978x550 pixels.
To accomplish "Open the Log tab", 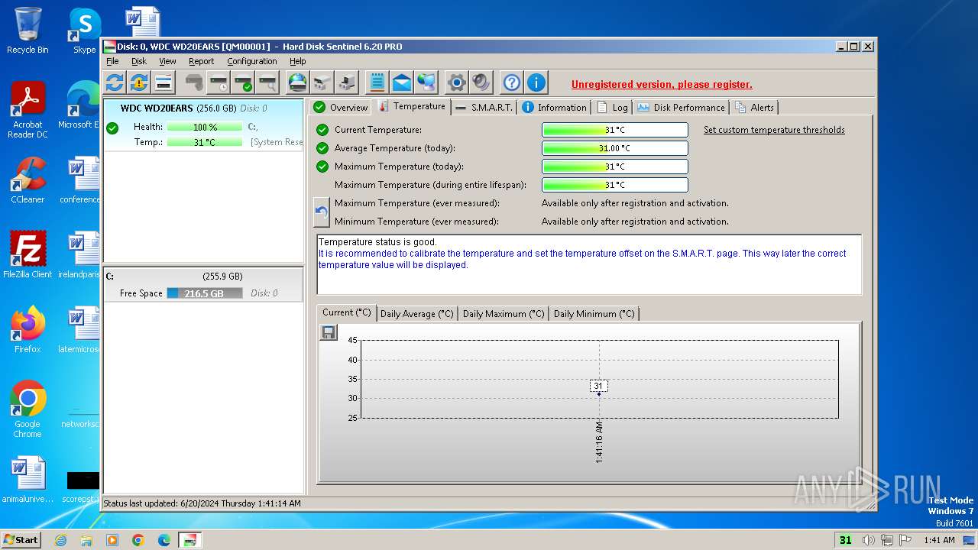I will [x=611, y=108].
